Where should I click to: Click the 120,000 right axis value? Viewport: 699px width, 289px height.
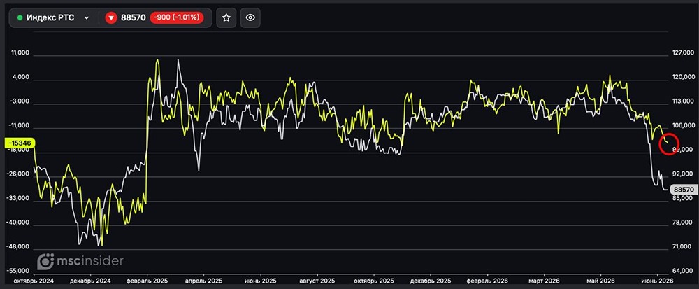(683, 77)
